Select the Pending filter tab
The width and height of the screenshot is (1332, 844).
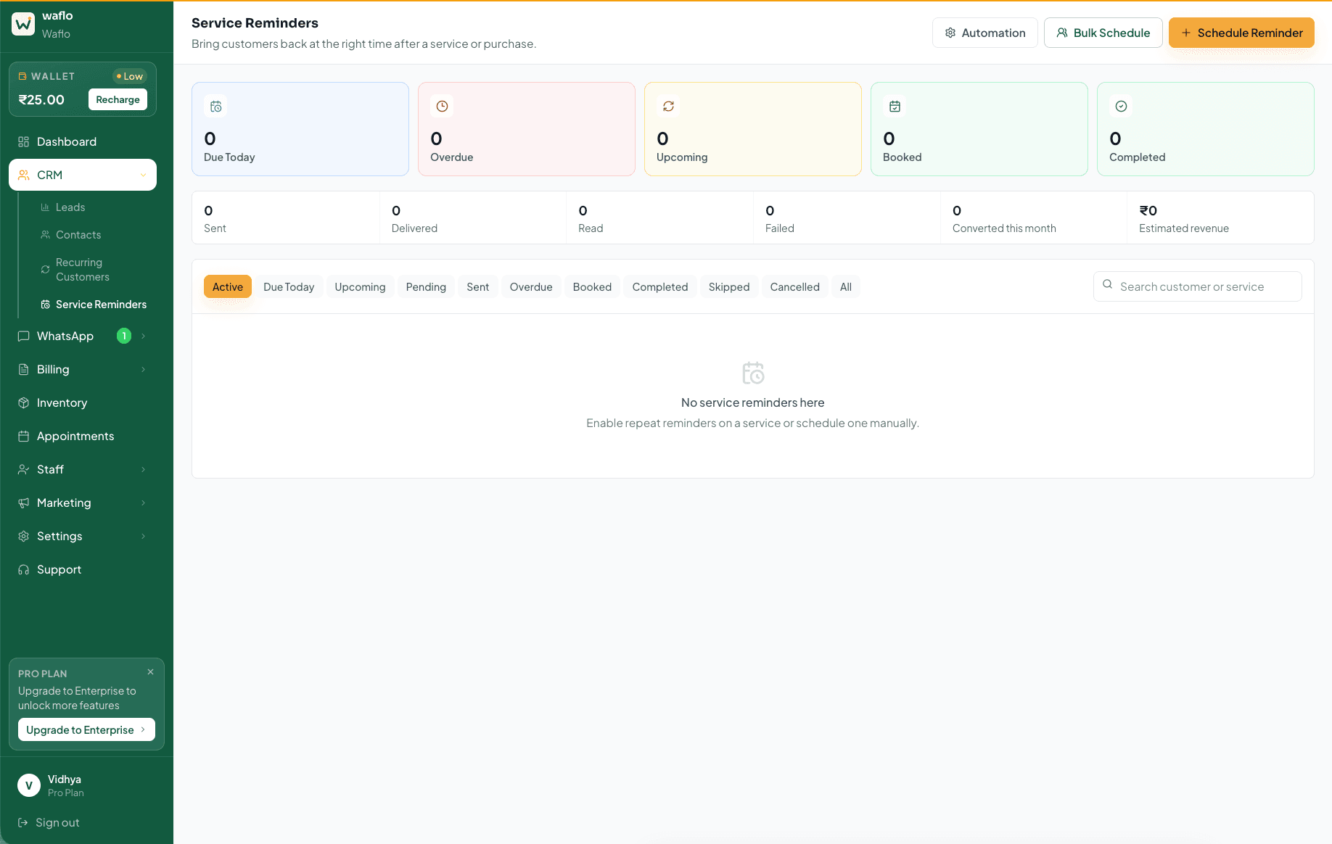pyautogui.click(x=426, y=286)
